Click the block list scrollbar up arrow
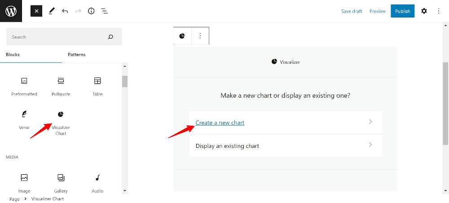Screen dimensions: 449x203 click(x=124, y=66)
